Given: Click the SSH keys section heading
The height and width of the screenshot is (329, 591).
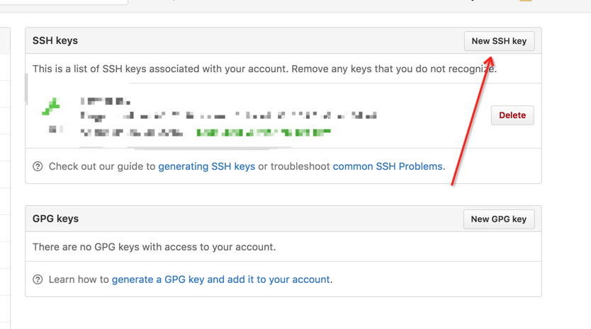Looking at the screenshot, I should (55, 40).
